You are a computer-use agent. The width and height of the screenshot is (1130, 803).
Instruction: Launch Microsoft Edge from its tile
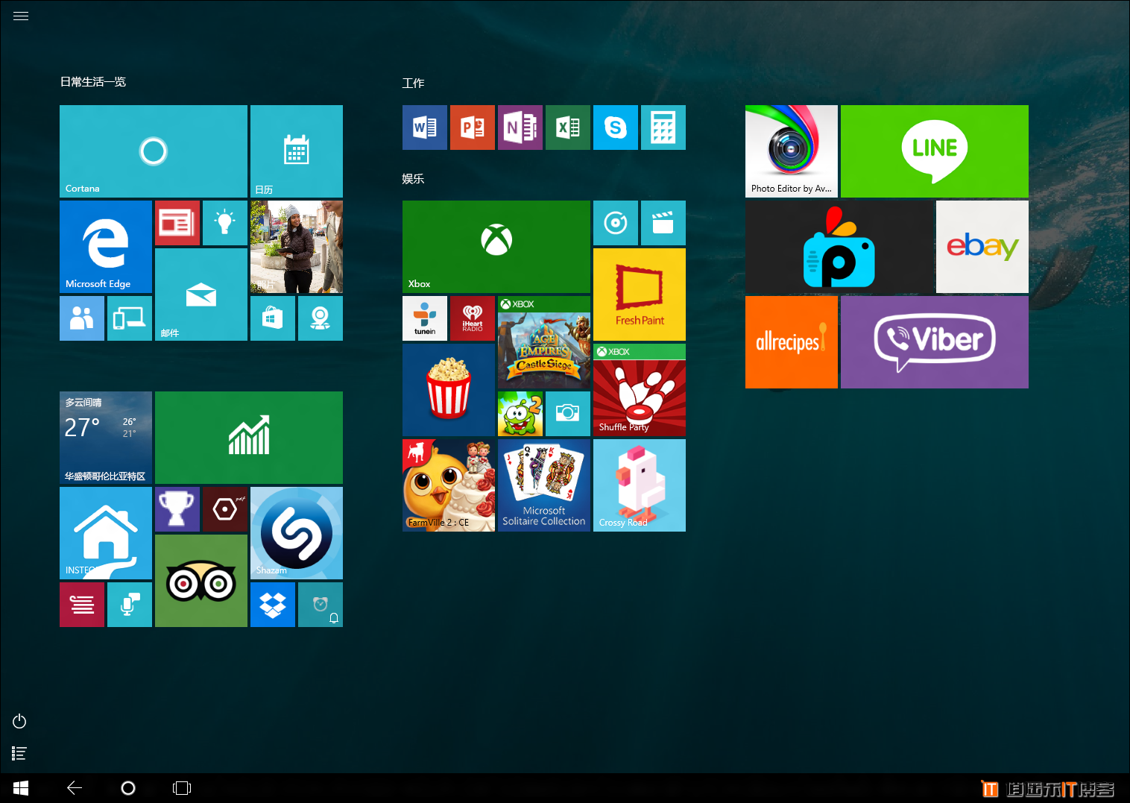click(106, 247)
